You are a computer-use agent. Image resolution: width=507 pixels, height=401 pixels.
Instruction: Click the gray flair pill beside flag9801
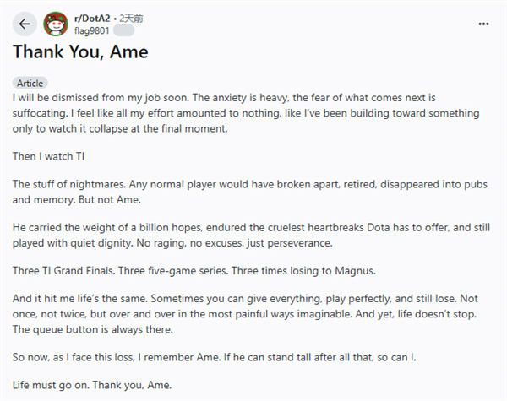tap(123, 30)
